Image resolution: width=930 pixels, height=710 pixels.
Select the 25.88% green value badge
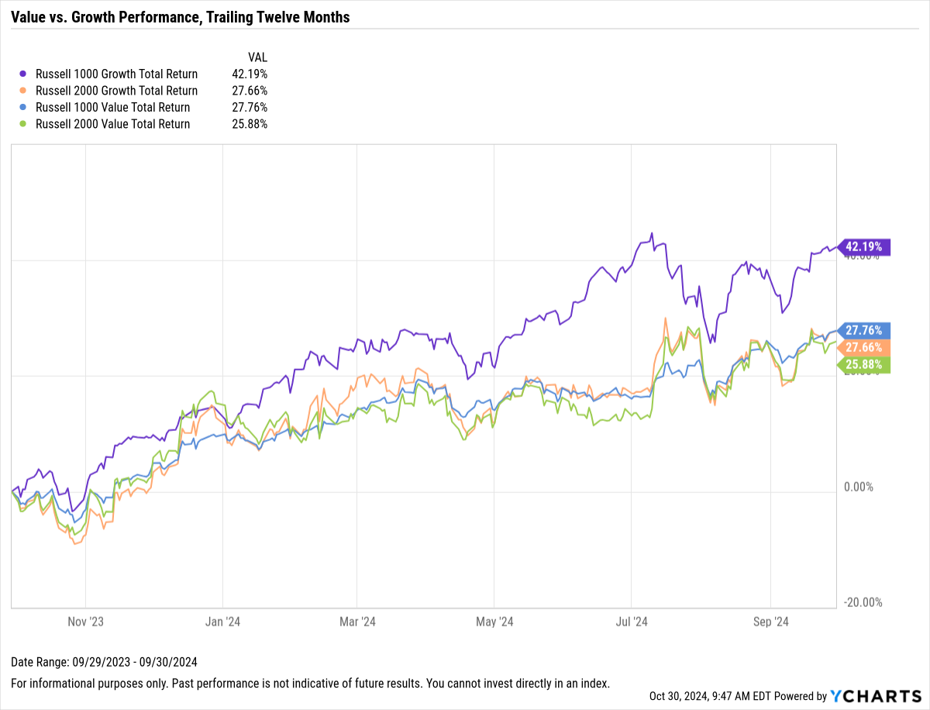coord(866,364)
